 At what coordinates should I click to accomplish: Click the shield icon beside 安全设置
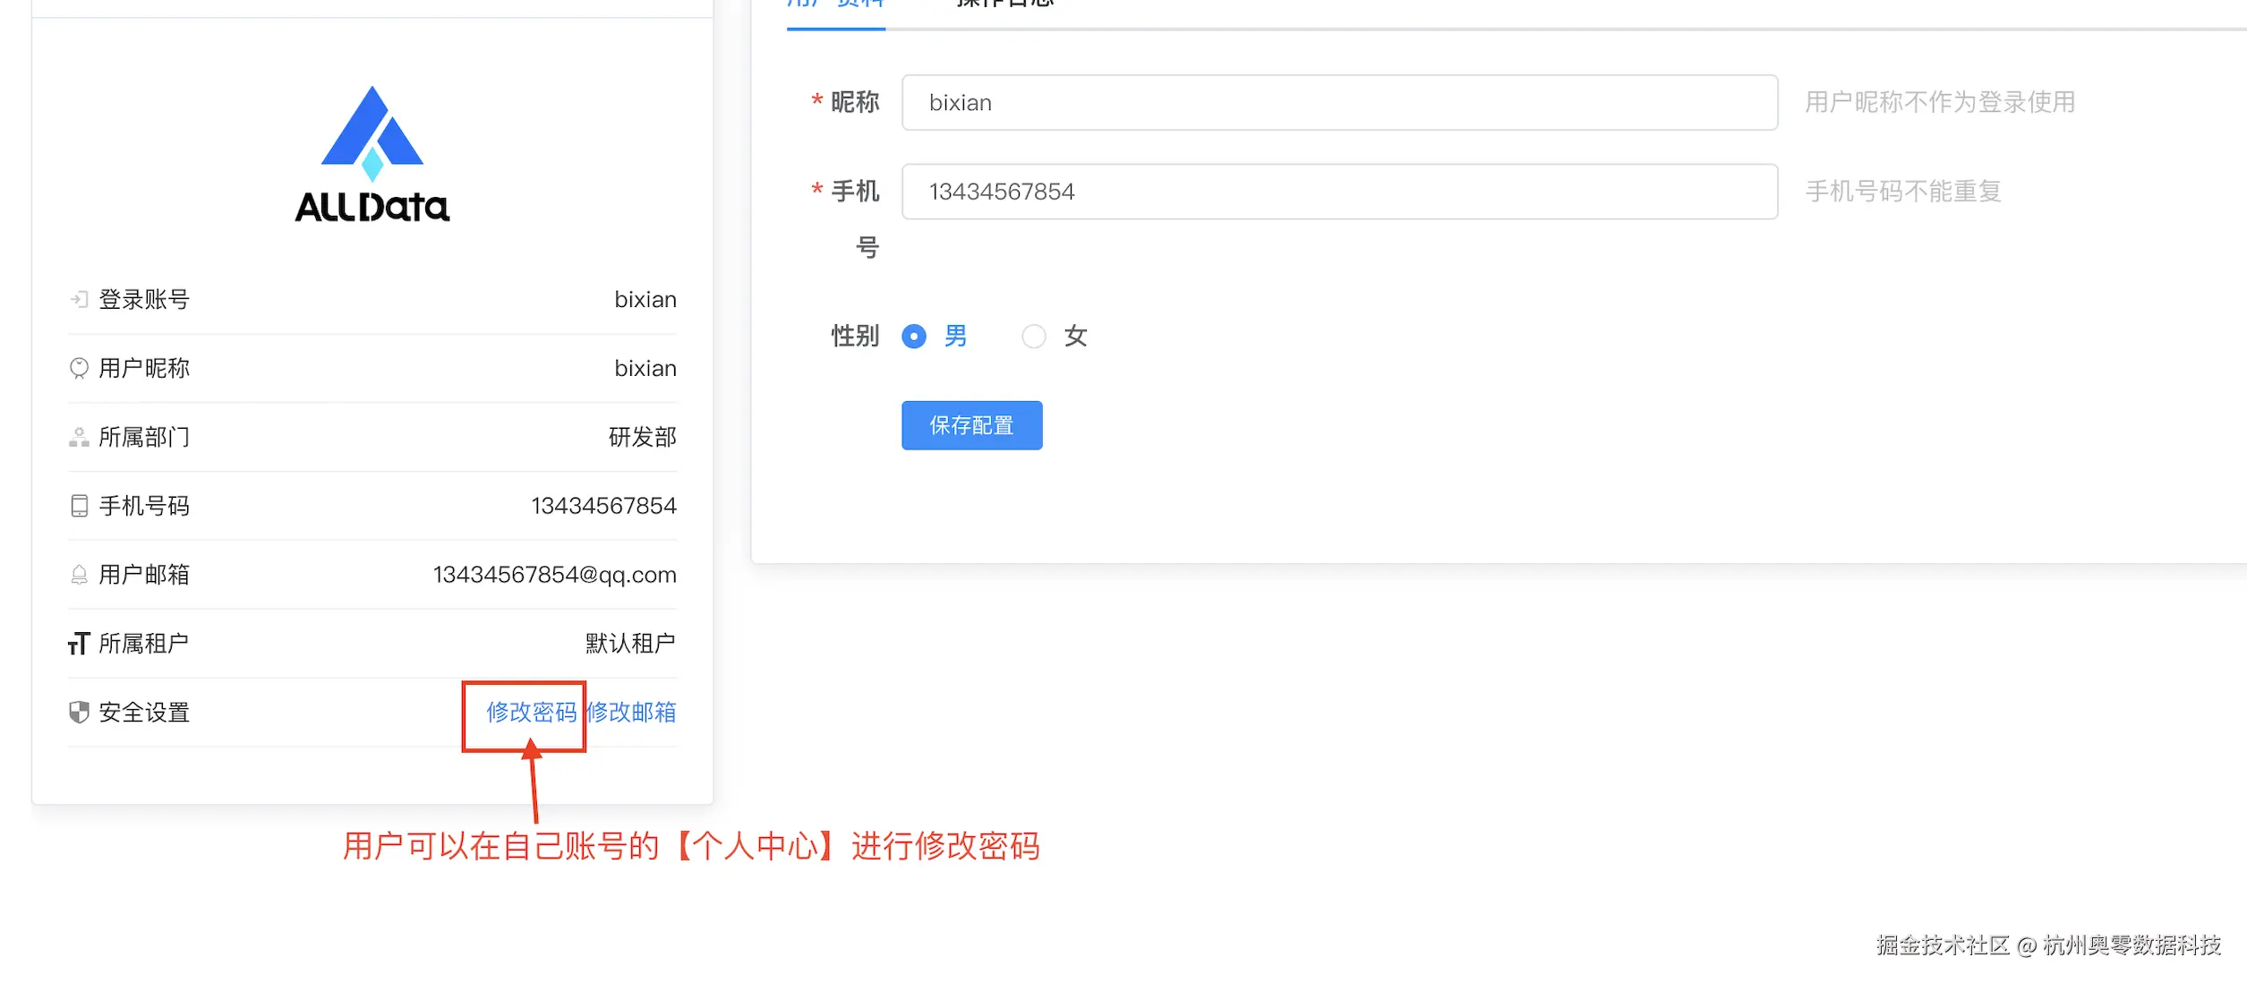79,712
